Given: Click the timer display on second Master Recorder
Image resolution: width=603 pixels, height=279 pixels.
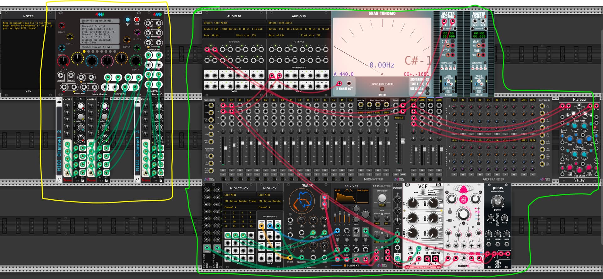Looking at the screenshot, I should point(479,35).
